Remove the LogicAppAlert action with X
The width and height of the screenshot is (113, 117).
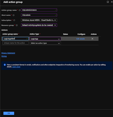tap(92, 39)
